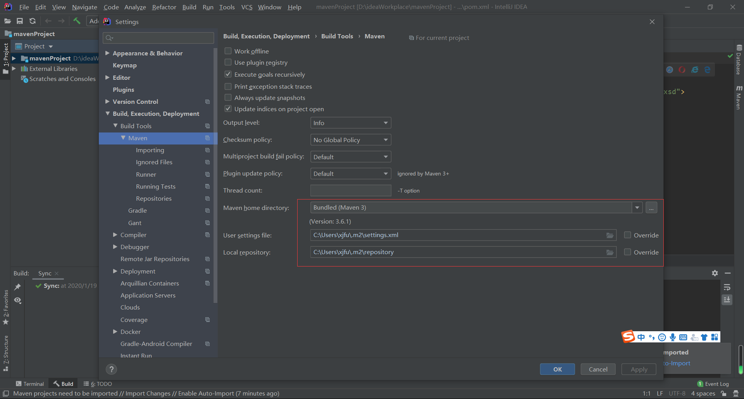Image resolution: width=744 pixels, height=399 pixels.
Task: Click the Cancel button
Action: (598, 369)
